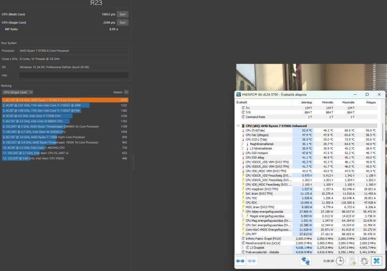Click the Érzékelő column header
This screenshot has width=387, height=271.
click(264, 102)
